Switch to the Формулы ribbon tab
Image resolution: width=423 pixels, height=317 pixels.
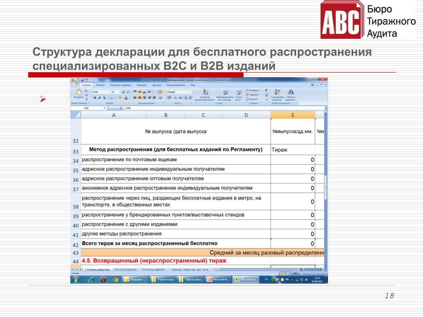pyautogui.click(x=142, y=85)
